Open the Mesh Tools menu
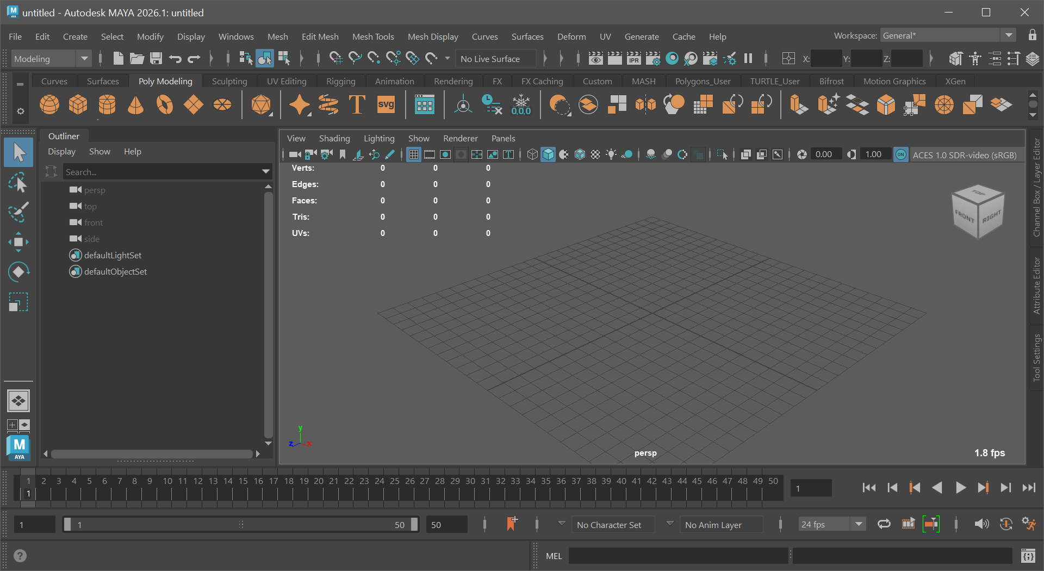1044x571 pixels. pos(372,36)
